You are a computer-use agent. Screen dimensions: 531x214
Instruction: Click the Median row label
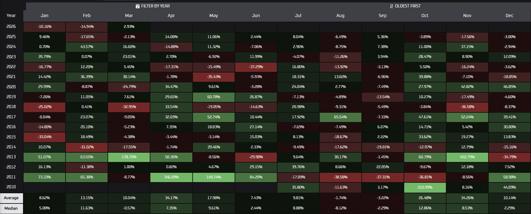tap(11, 208)
